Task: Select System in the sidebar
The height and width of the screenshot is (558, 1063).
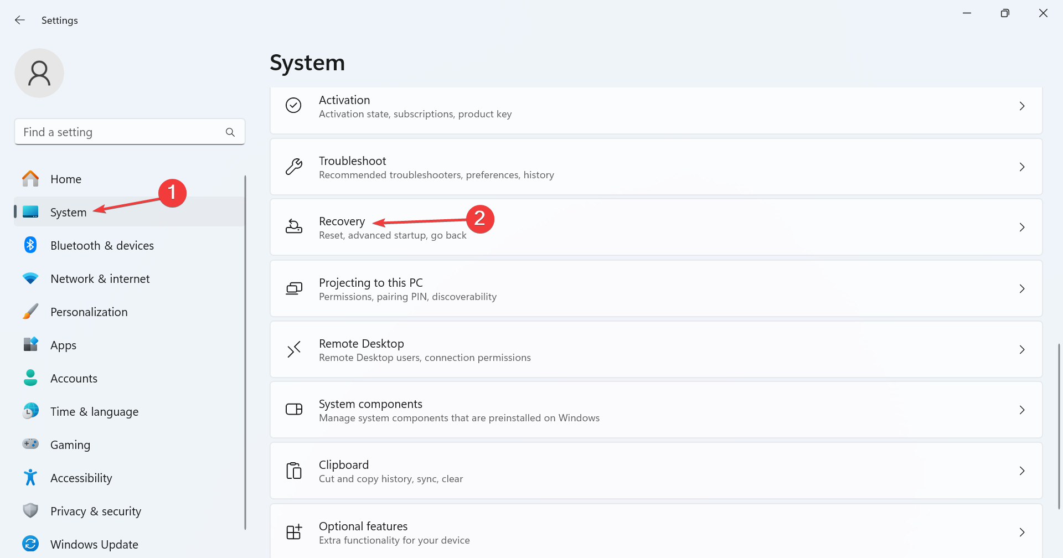Action: coord(129,212)
